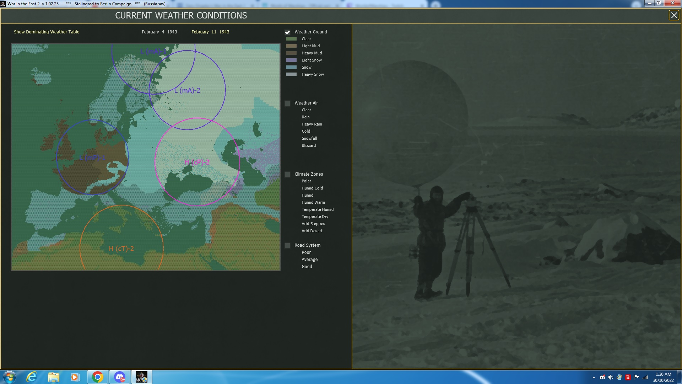This screenshot has width=682, height=384.
Task: Open Google Chrome from the taskbar
Action: pos(97,377)
